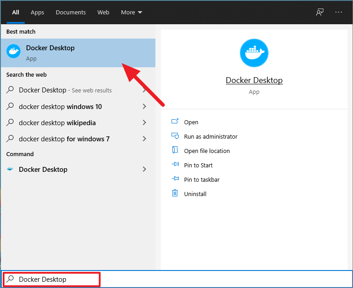Viewport: 353px width, 288px height.
Task: Expand arrow for 'docker desktop windows 10'
Action: coord(145,106)
